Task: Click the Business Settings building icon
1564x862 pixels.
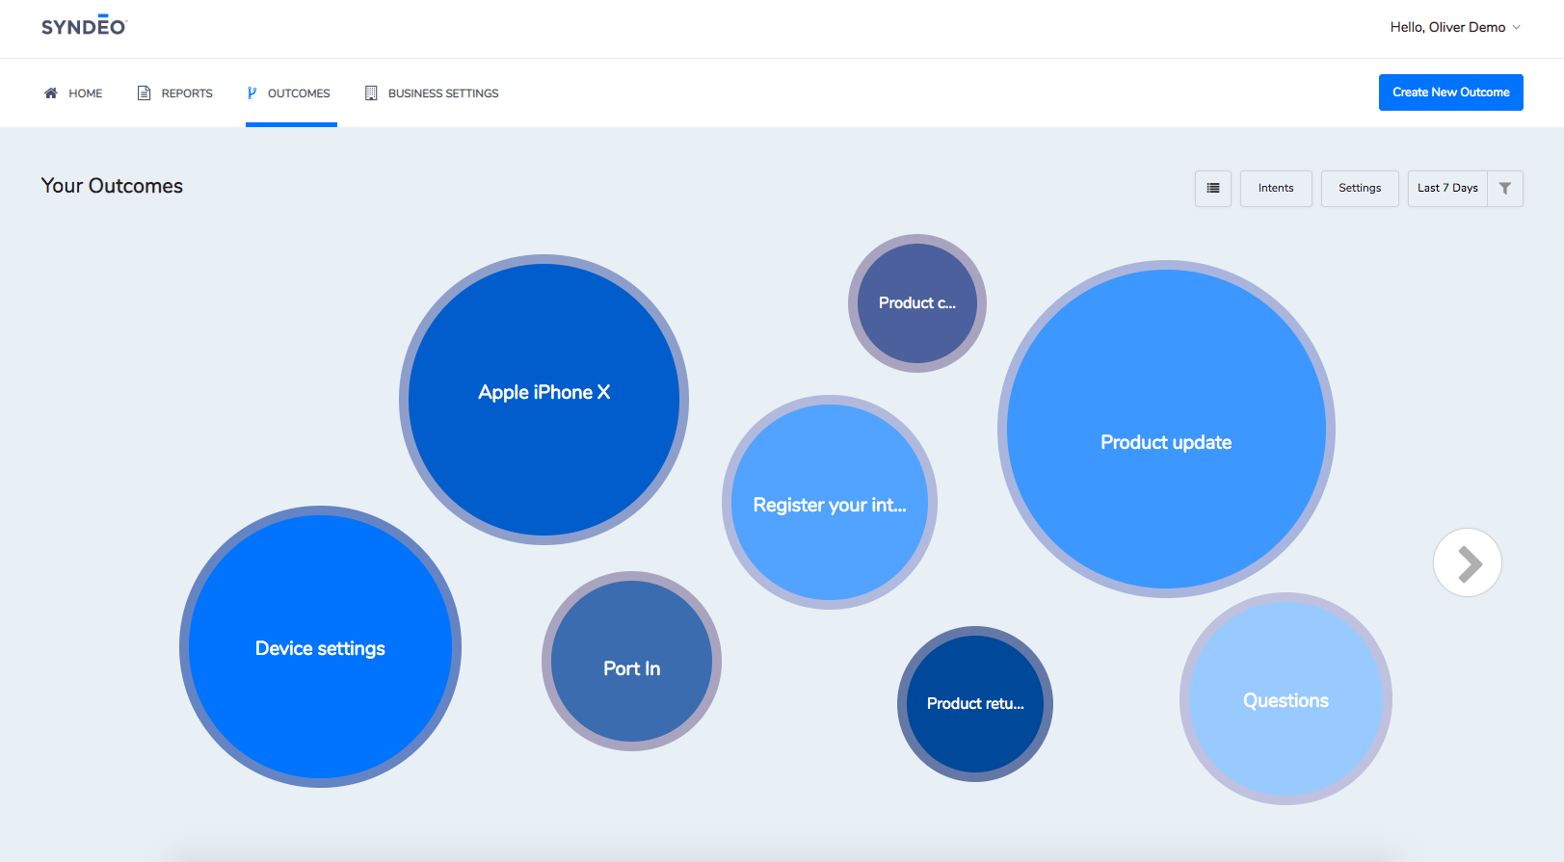Action: tap(371, 93)
